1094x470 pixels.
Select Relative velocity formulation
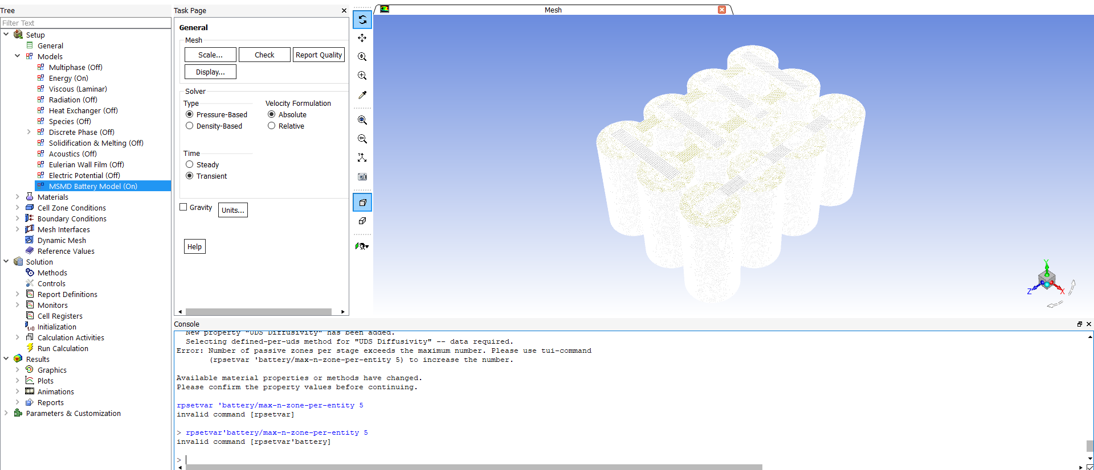click(272, 126)
